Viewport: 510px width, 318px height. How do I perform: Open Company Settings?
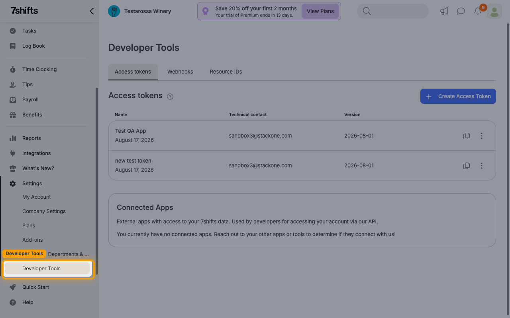[44, 211]
